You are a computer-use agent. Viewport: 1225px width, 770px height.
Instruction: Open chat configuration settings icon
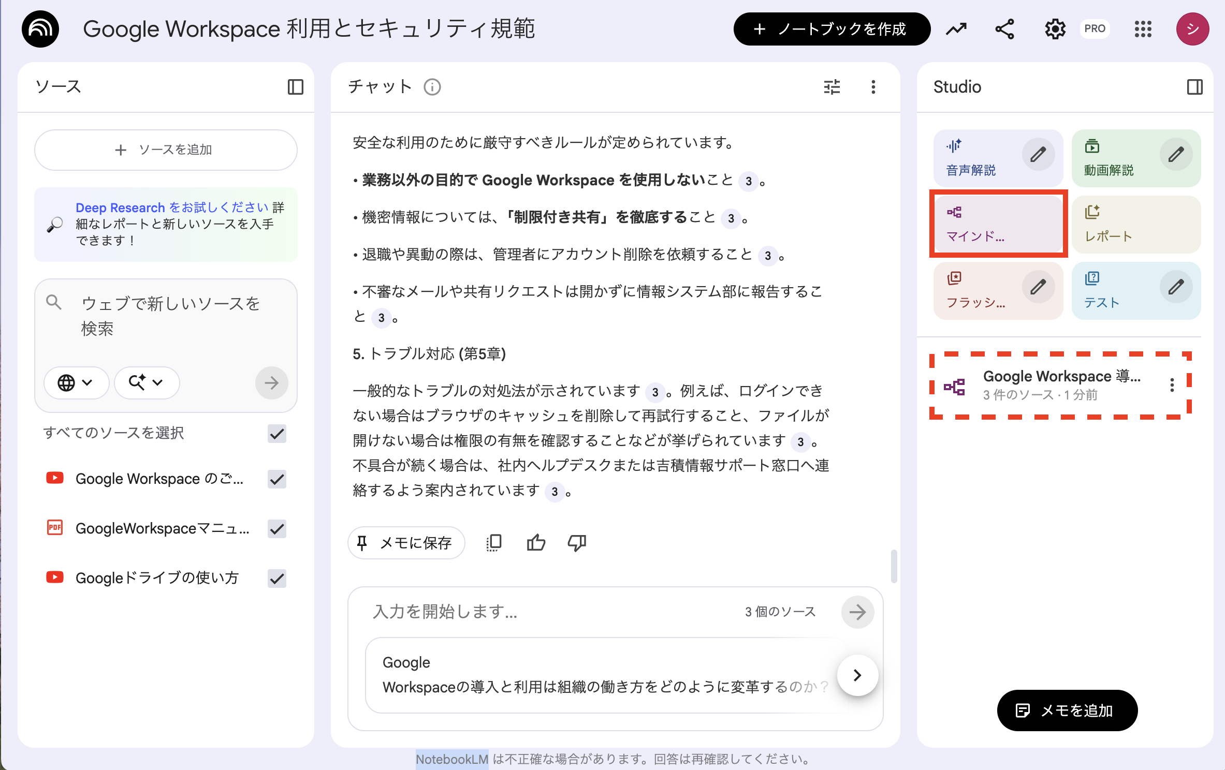click(x=832, y=87)
